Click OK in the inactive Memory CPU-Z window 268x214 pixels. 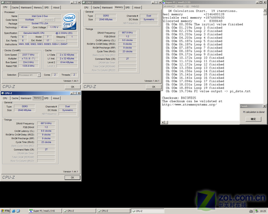[x=154, y=87]
